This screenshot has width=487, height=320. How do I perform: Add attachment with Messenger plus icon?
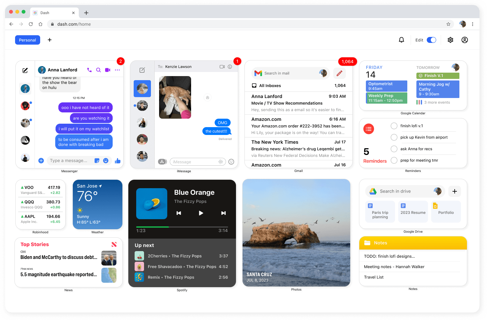tap(41, 161)
